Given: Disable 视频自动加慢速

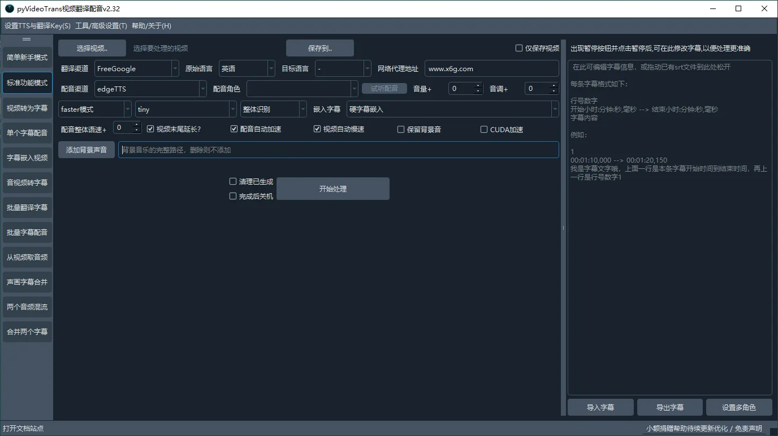Looking at the screenshot, I should click(x=317, y=128).
